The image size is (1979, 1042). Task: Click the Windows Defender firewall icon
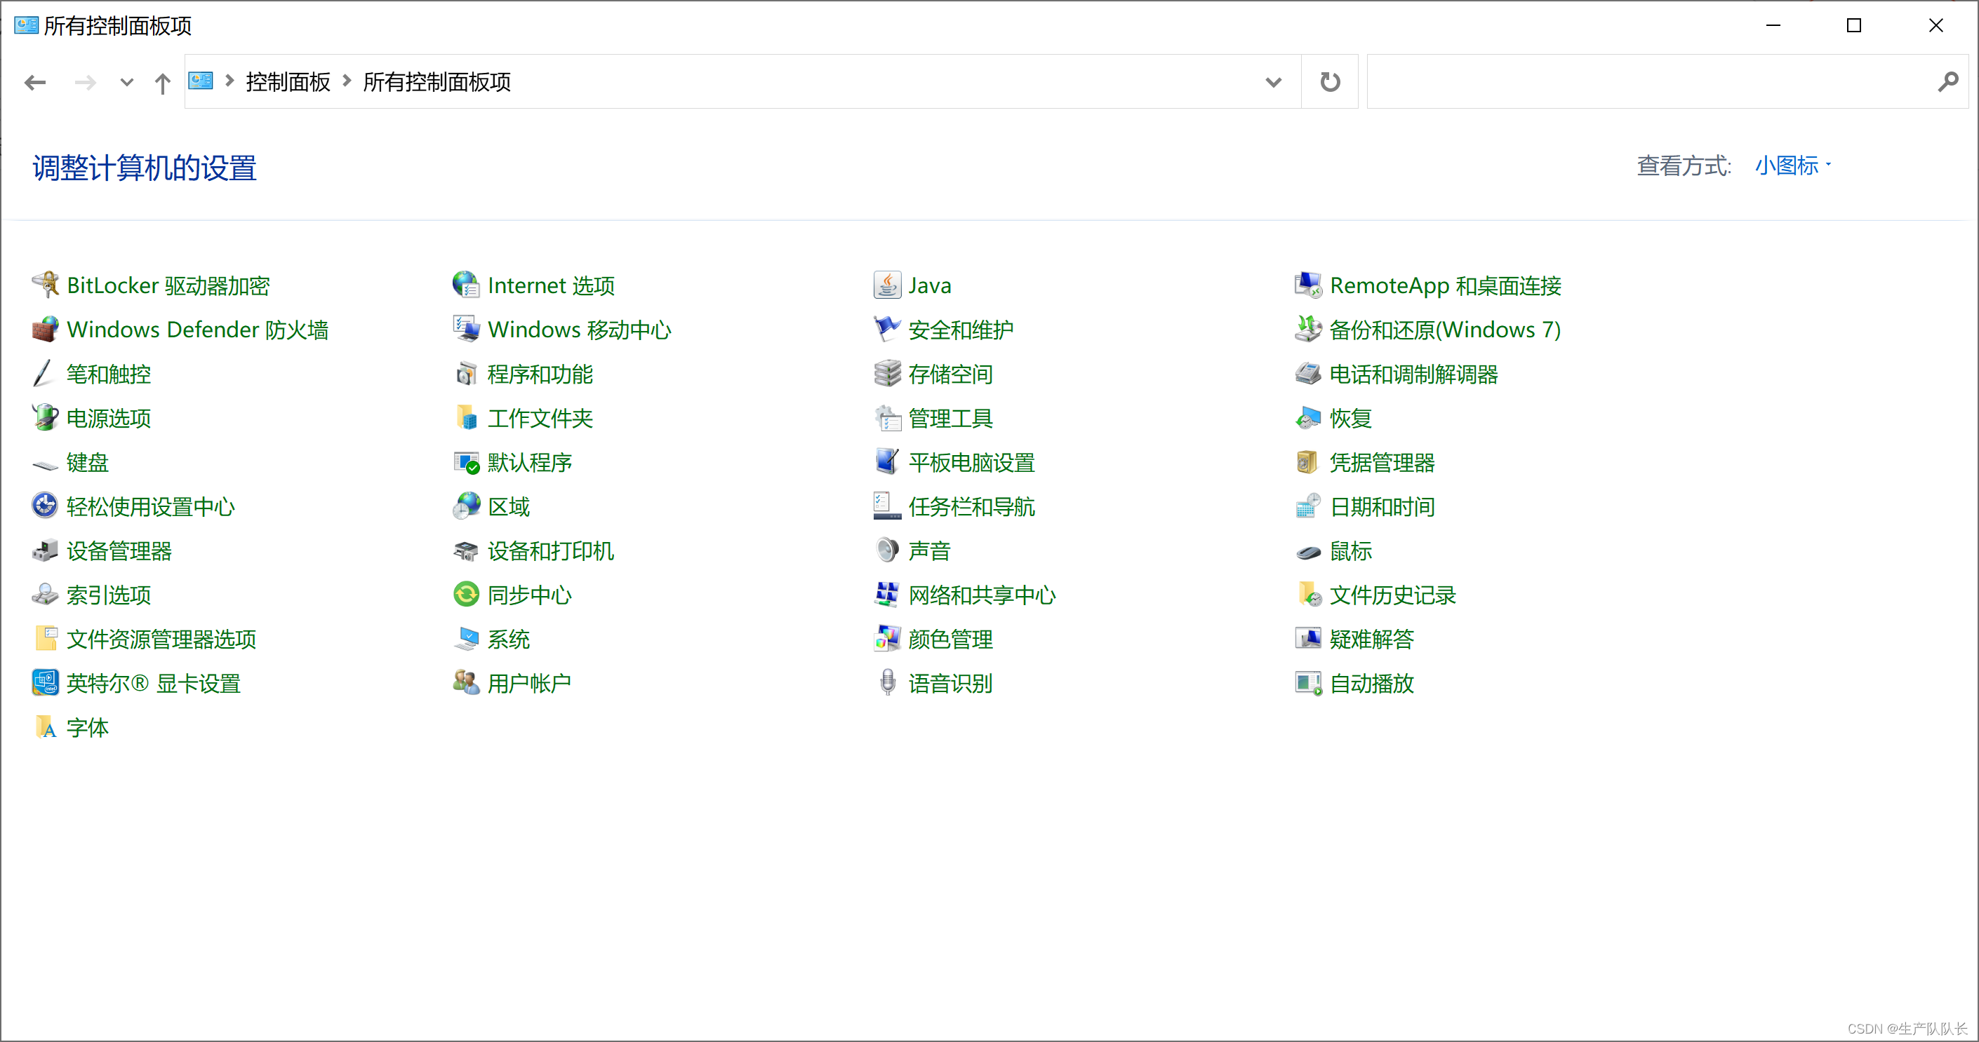pyautogui.click(x=46, y=330)
